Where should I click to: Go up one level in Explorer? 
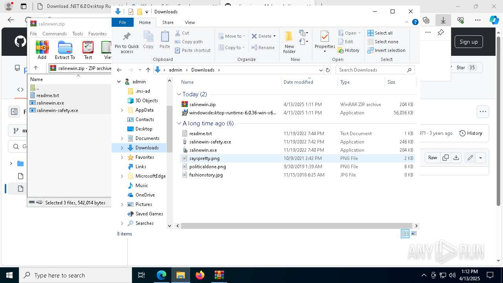[148, 70]
